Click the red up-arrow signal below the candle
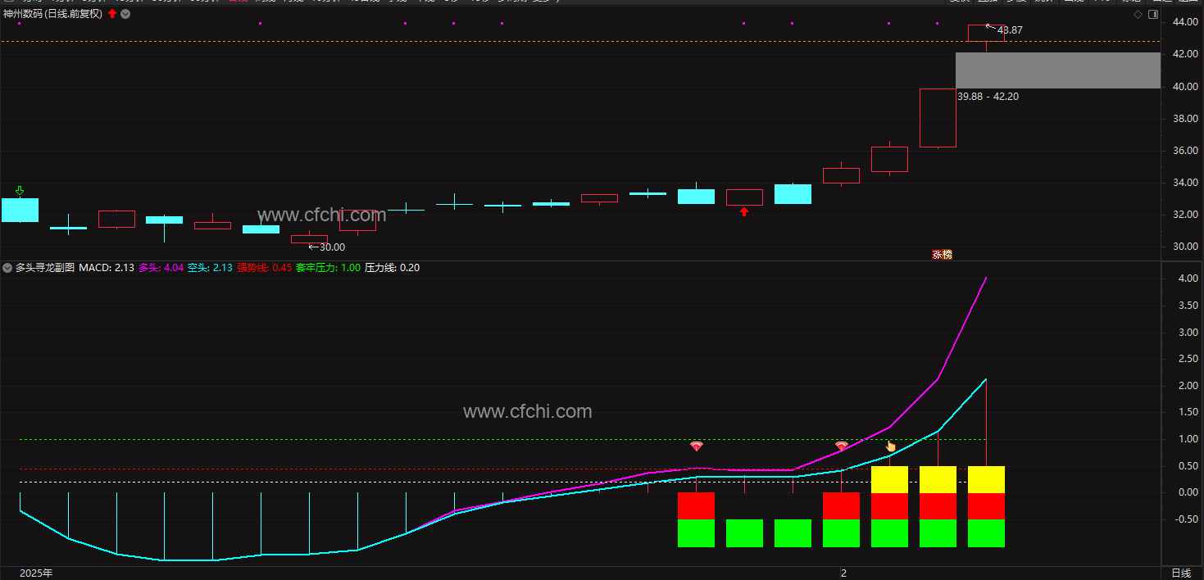 pos(744,211)
